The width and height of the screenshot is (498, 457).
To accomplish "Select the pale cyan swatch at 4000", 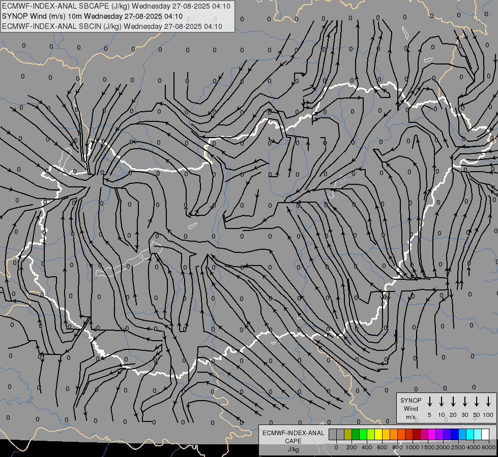I will (x=478, y=434).
